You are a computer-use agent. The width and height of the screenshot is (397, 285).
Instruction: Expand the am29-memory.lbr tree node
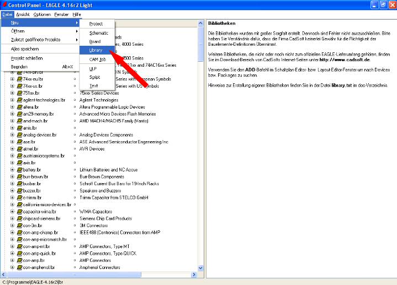pyautogui.click(x=12, y=114)
